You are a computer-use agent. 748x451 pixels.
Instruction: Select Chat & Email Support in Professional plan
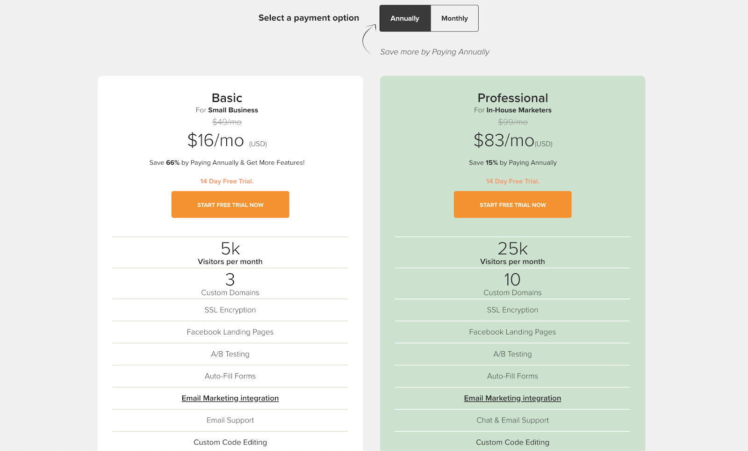point(512,420)
